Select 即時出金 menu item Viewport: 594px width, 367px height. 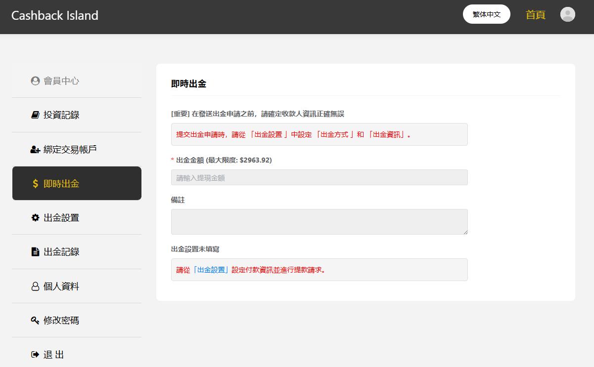click(77, 183)
